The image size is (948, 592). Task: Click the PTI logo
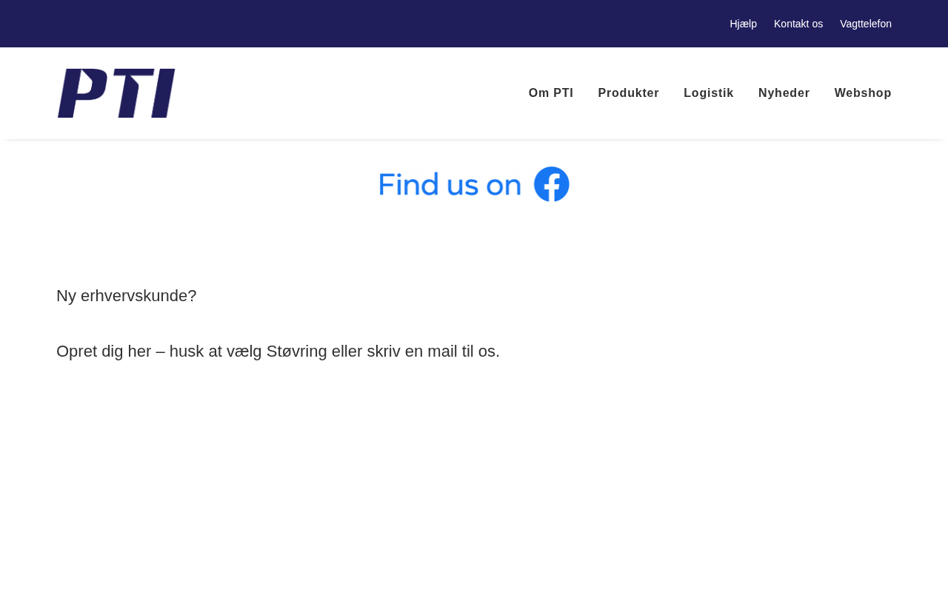tap(116, 93)
